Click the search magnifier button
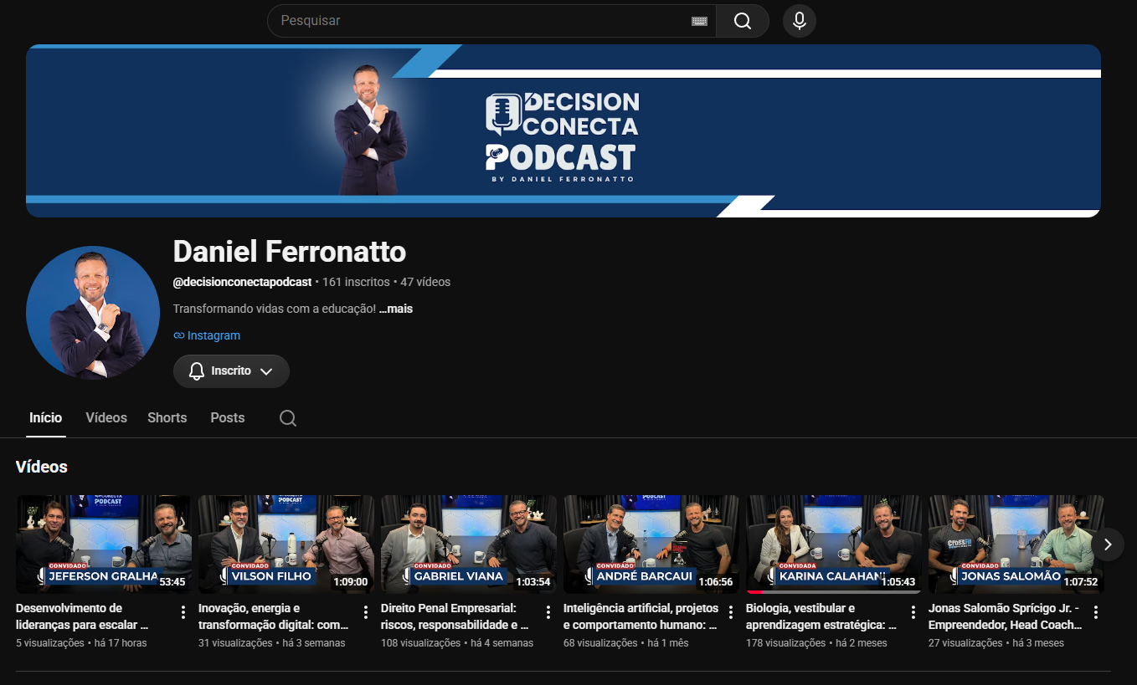The width and height of the screenshot is (1137, 685). pyautogui.click(x=742, y=21)
